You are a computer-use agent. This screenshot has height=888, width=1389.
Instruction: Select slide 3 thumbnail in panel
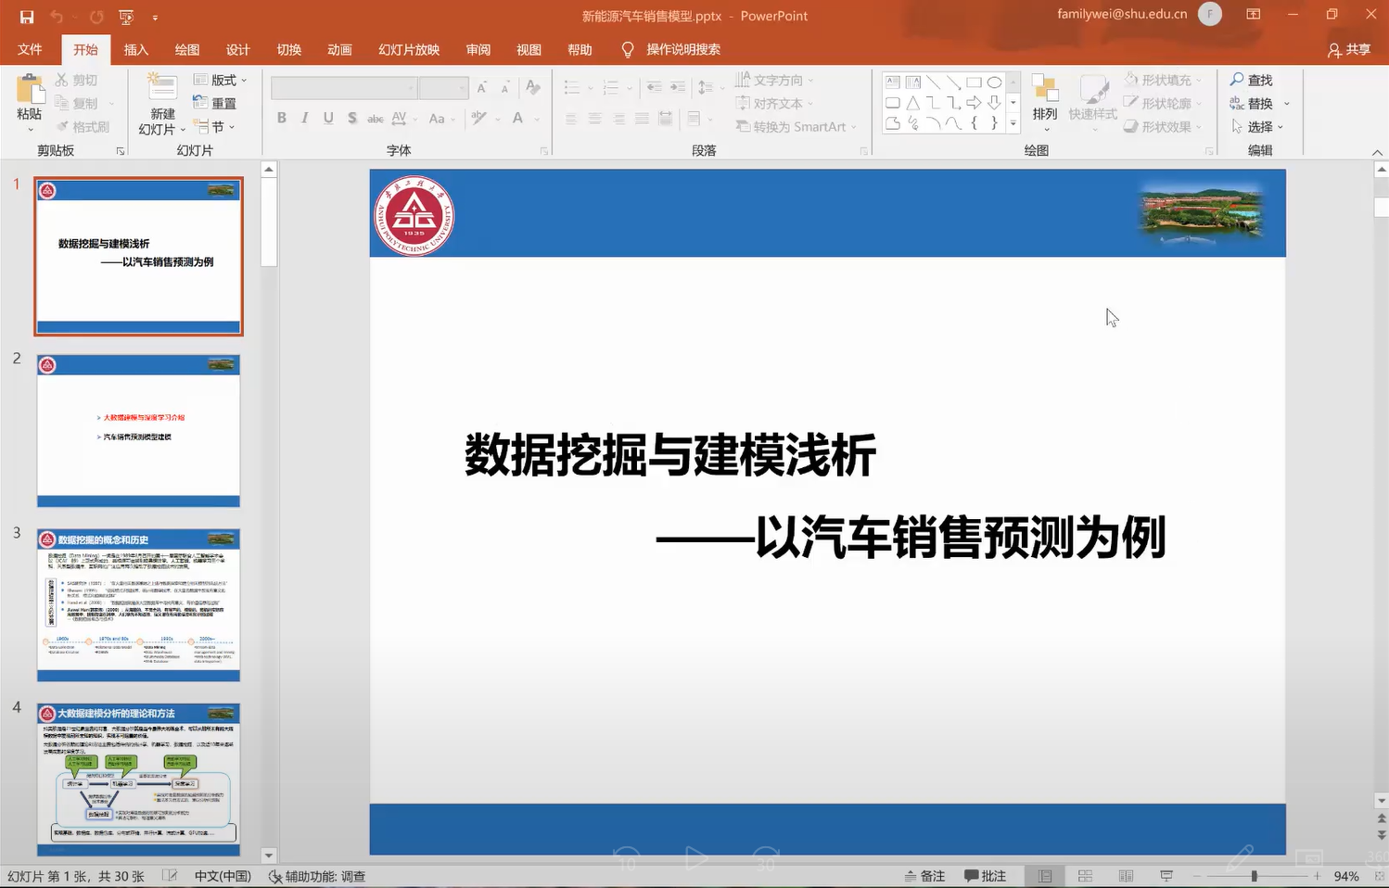(x=138, y=605)
